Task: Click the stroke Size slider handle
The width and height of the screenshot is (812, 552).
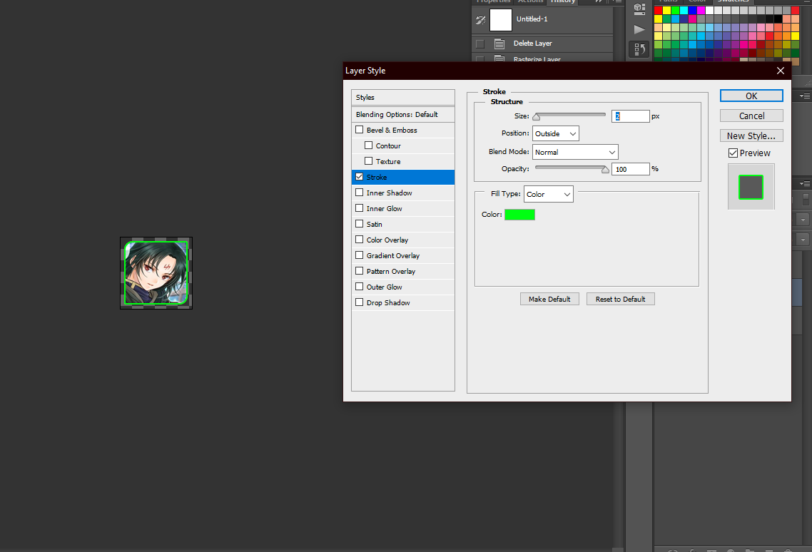Action: point(537,117)
